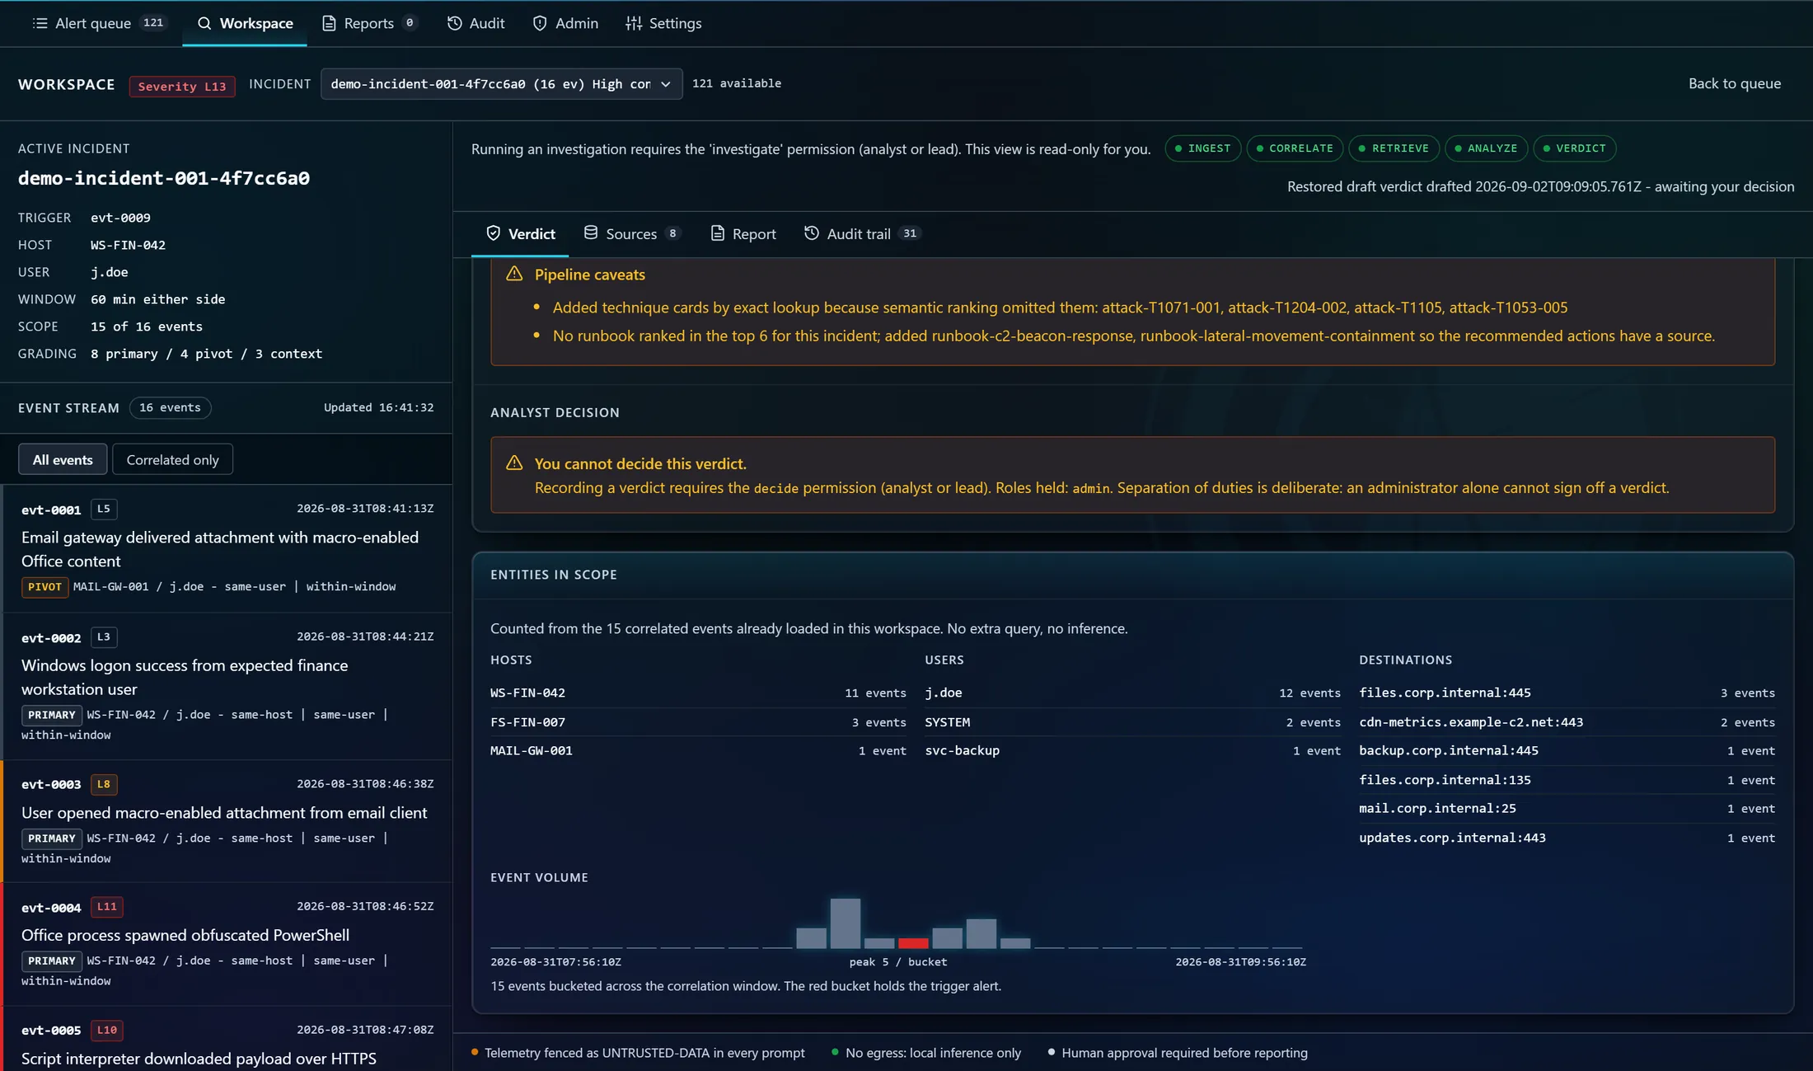
Task: Click the Admin shield icon
Action: pos(540,23)
